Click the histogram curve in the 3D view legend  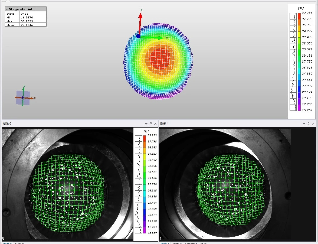pos(293,62)
